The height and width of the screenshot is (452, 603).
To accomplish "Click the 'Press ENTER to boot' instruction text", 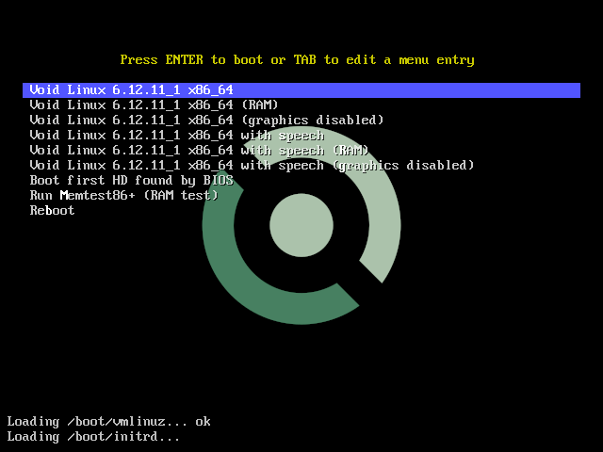I will 298,60.
